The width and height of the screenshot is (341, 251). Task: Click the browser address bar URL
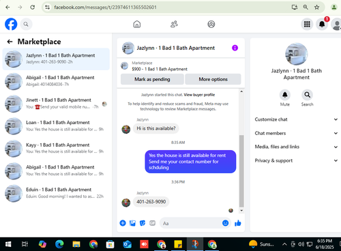point(105,8)
